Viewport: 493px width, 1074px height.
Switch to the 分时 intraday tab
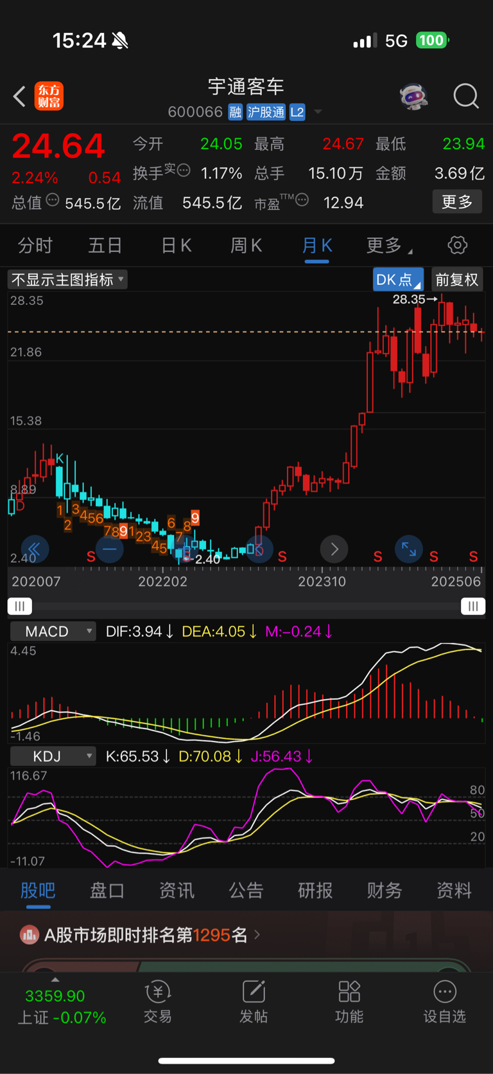35,245
